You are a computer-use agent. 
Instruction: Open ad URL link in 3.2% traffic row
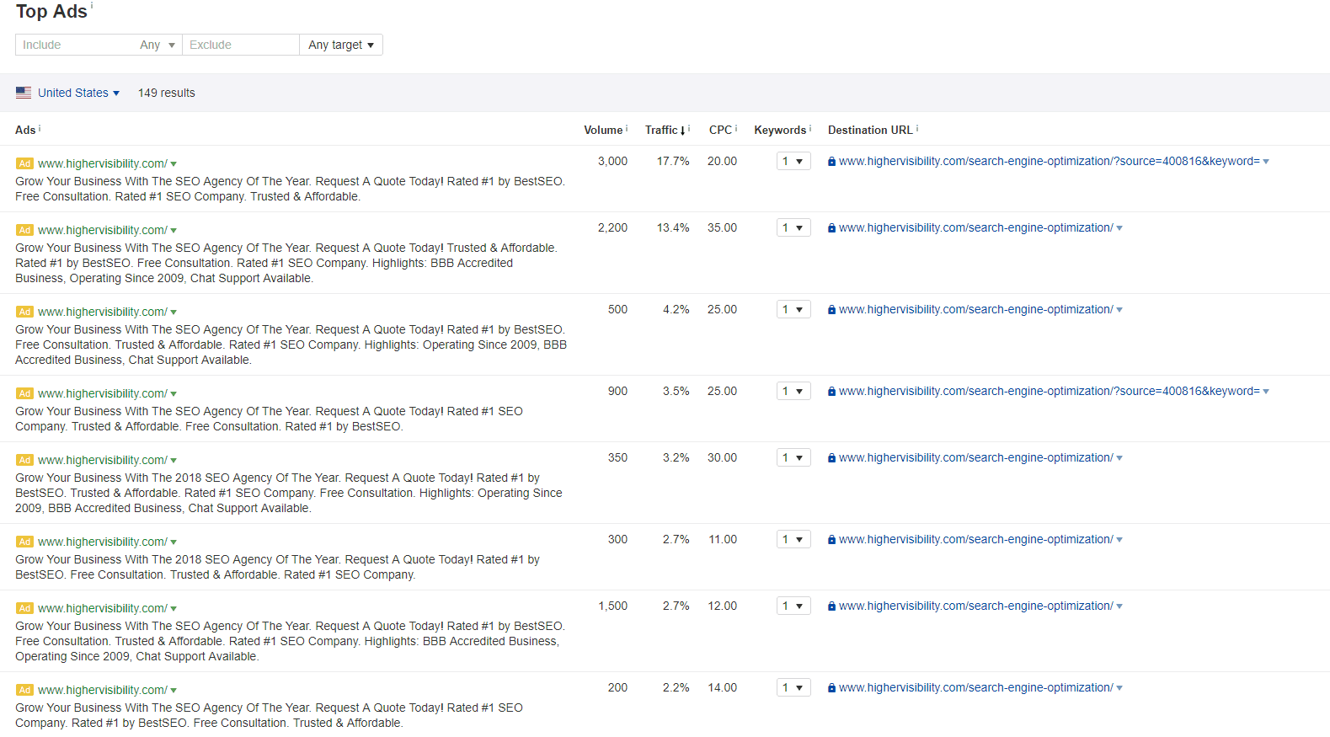coord(103,460)
